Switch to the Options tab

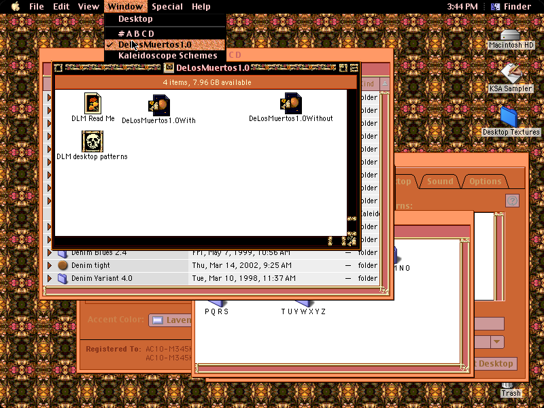[x=485, y=181]
